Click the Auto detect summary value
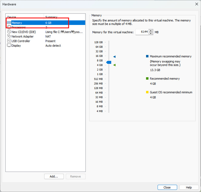Image resolution: width=201 pixels, height=192 pixels. [53, 46]
